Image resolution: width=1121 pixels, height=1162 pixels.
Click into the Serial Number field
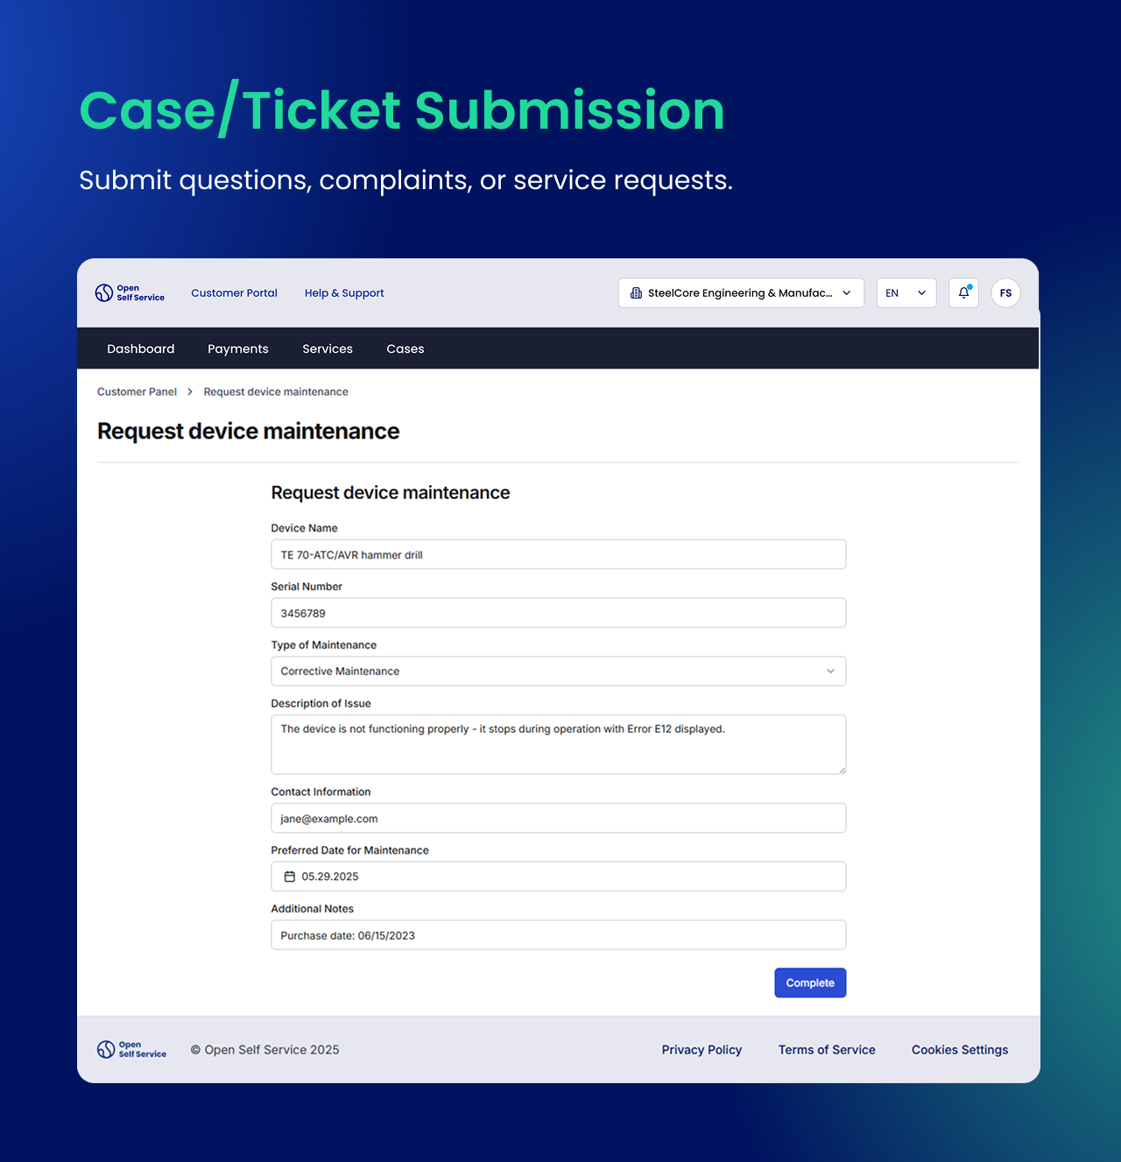559,613
